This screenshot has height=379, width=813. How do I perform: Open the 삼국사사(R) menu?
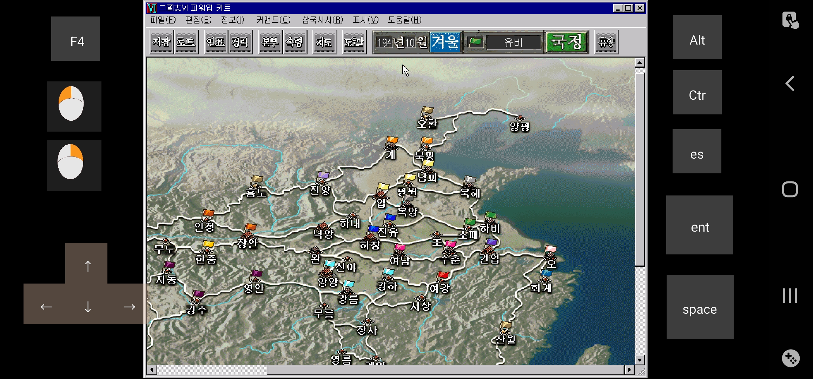coord(323,20)
